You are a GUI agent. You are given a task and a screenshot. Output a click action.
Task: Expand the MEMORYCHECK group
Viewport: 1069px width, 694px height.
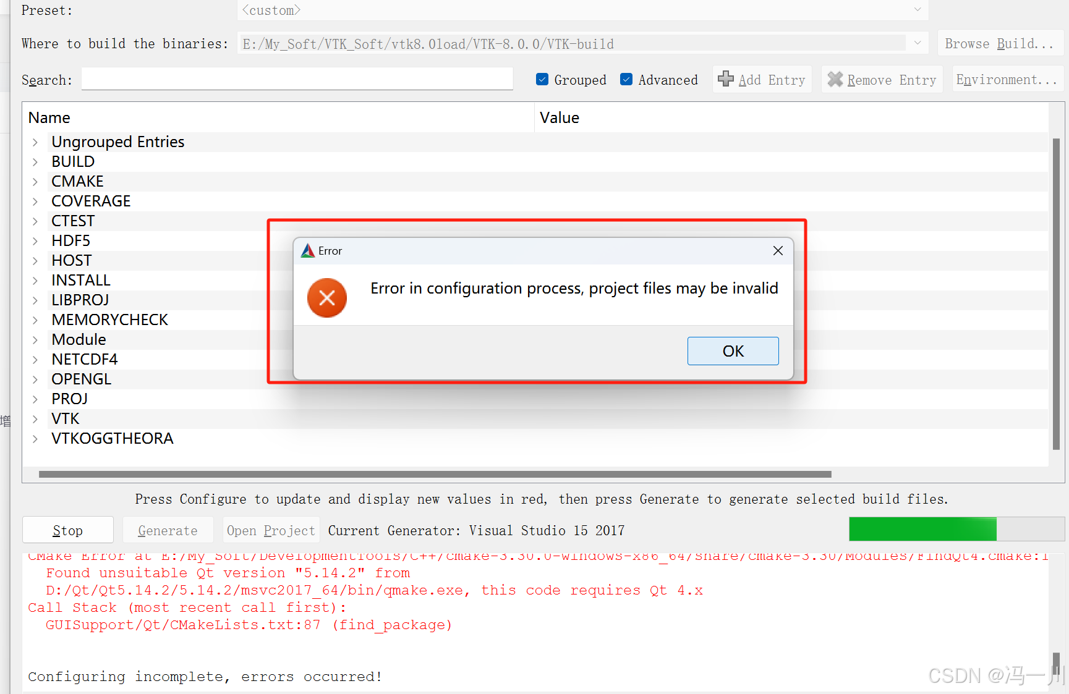coord(35,320)
